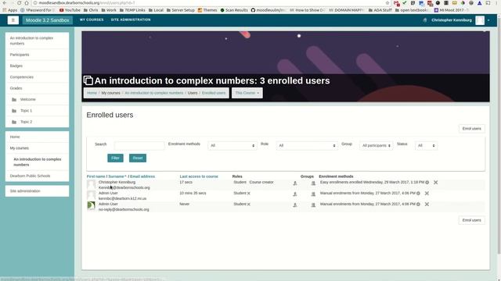Expand the This Course dropdown button
The width and height of the screenshot is (501, 281).
[247, 93]
